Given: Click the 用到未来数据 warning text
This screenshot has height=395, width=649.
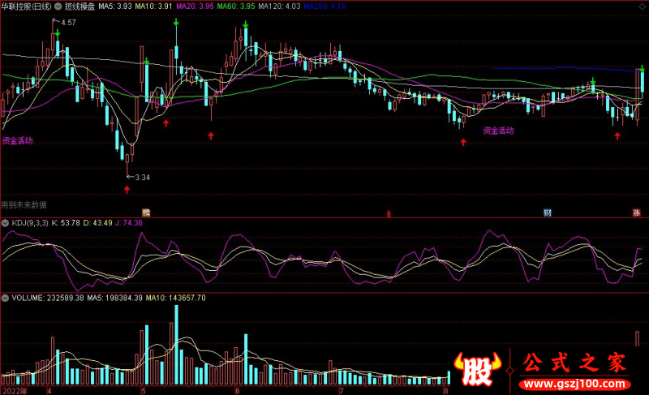Looking at the screenshot, I should click(24, 204).
